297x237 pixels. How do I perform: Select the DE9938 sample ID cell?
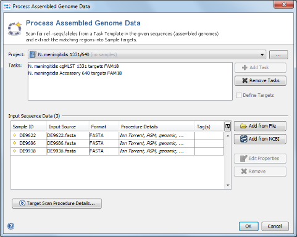(28, 151)
